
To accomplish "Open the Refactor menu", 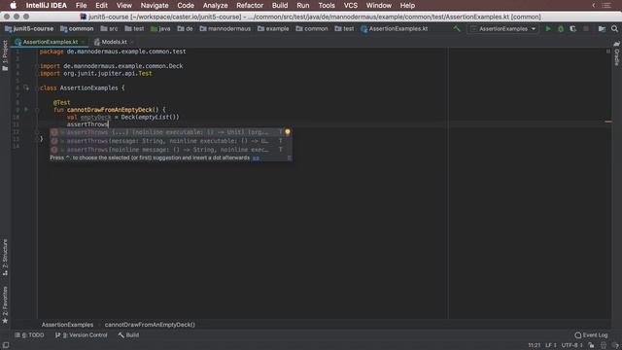I will click(x=250, y=6).
